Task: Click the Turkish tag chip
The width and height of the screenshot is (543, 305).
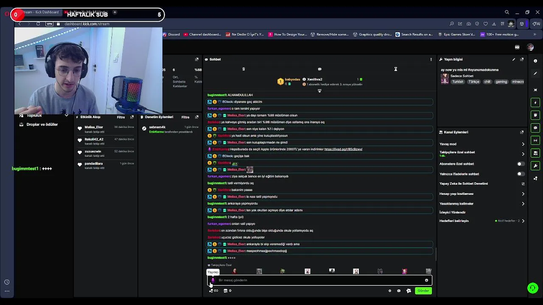Action: 458,82
